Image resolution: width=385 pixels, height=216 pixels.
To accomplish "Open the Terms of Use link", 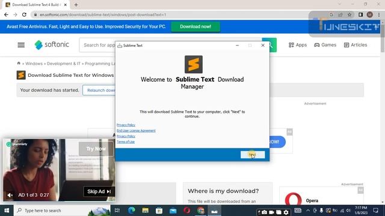I will (x=126, y=142).
